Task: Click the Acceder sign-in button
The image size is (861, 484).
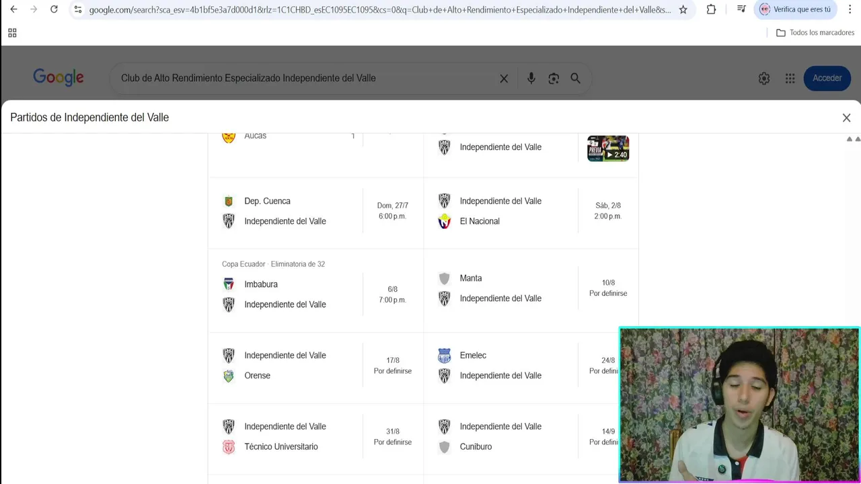Action: pyautogui.click(x=827, y=78)
